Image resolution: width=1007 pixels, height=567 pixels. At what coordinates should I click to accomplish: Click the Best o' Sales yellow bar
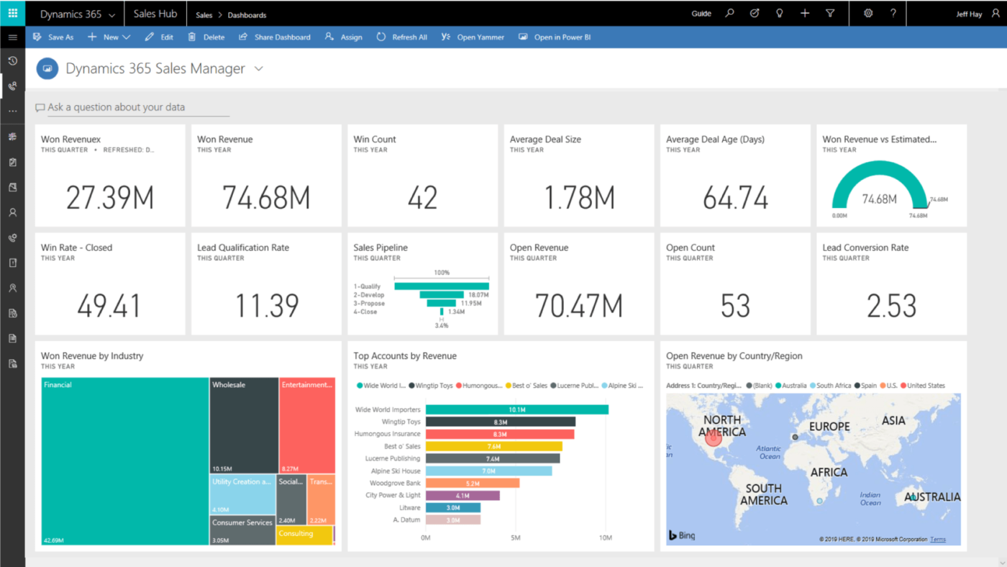click(x=494, y=446)
